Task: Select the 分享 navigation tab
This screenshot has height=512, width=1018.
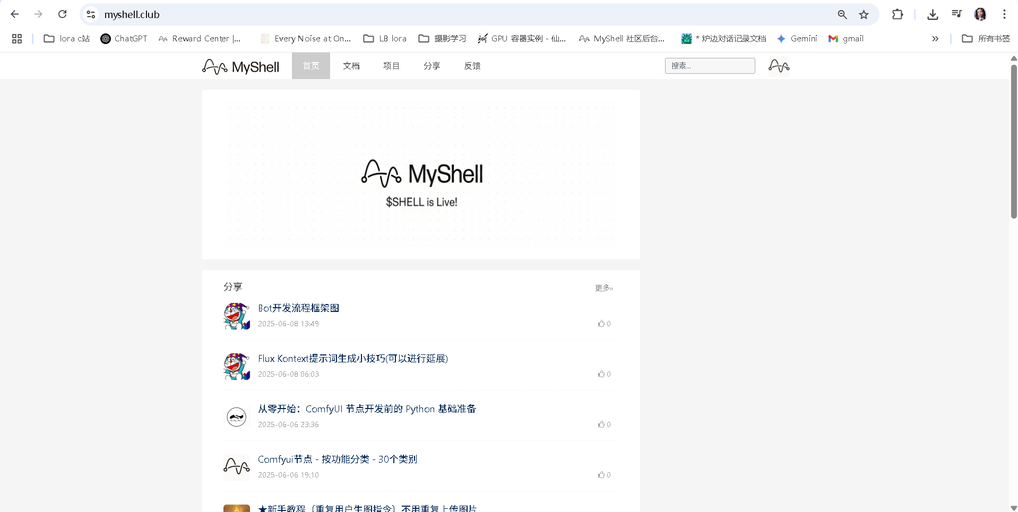Action: (432, 66)
